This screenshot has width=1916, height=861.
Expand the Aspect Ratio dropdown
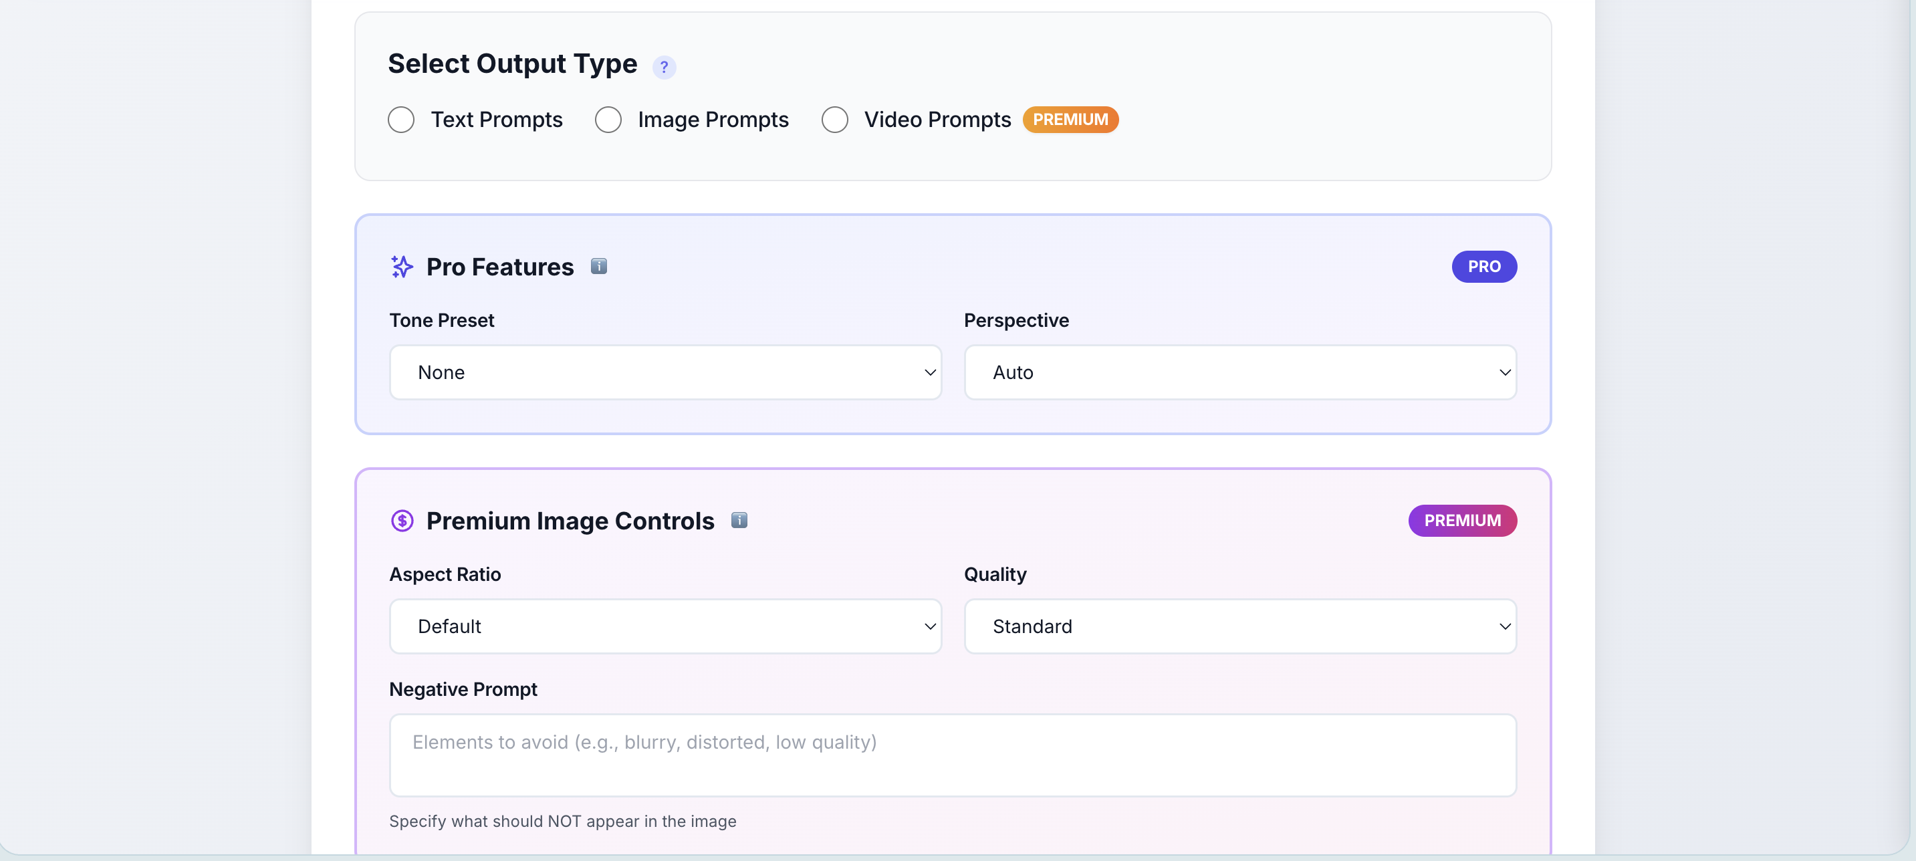[665, 626]
